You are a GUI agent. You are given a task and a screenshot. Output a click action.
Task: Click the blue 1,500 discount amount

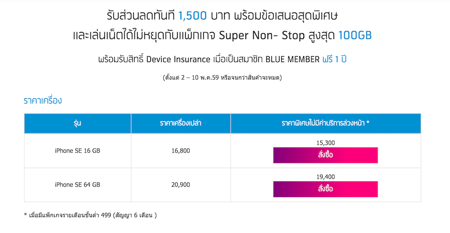(192, 16)
